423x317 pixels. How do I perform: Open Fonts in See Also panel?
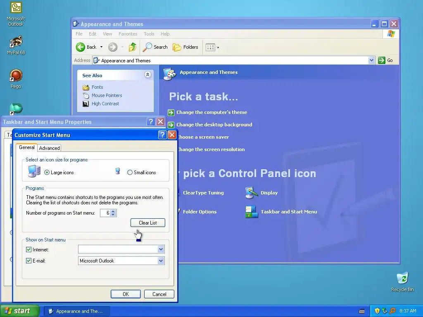[x=97, y=87]
